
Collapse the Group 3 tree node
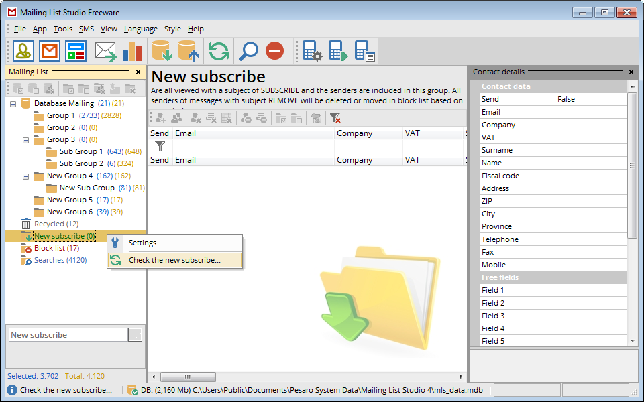pyautogui.click(x=26, y=140)
